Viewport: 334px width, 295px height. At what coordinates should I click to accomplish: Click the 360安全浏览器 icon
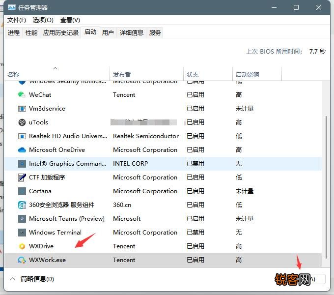click(22, 205)
